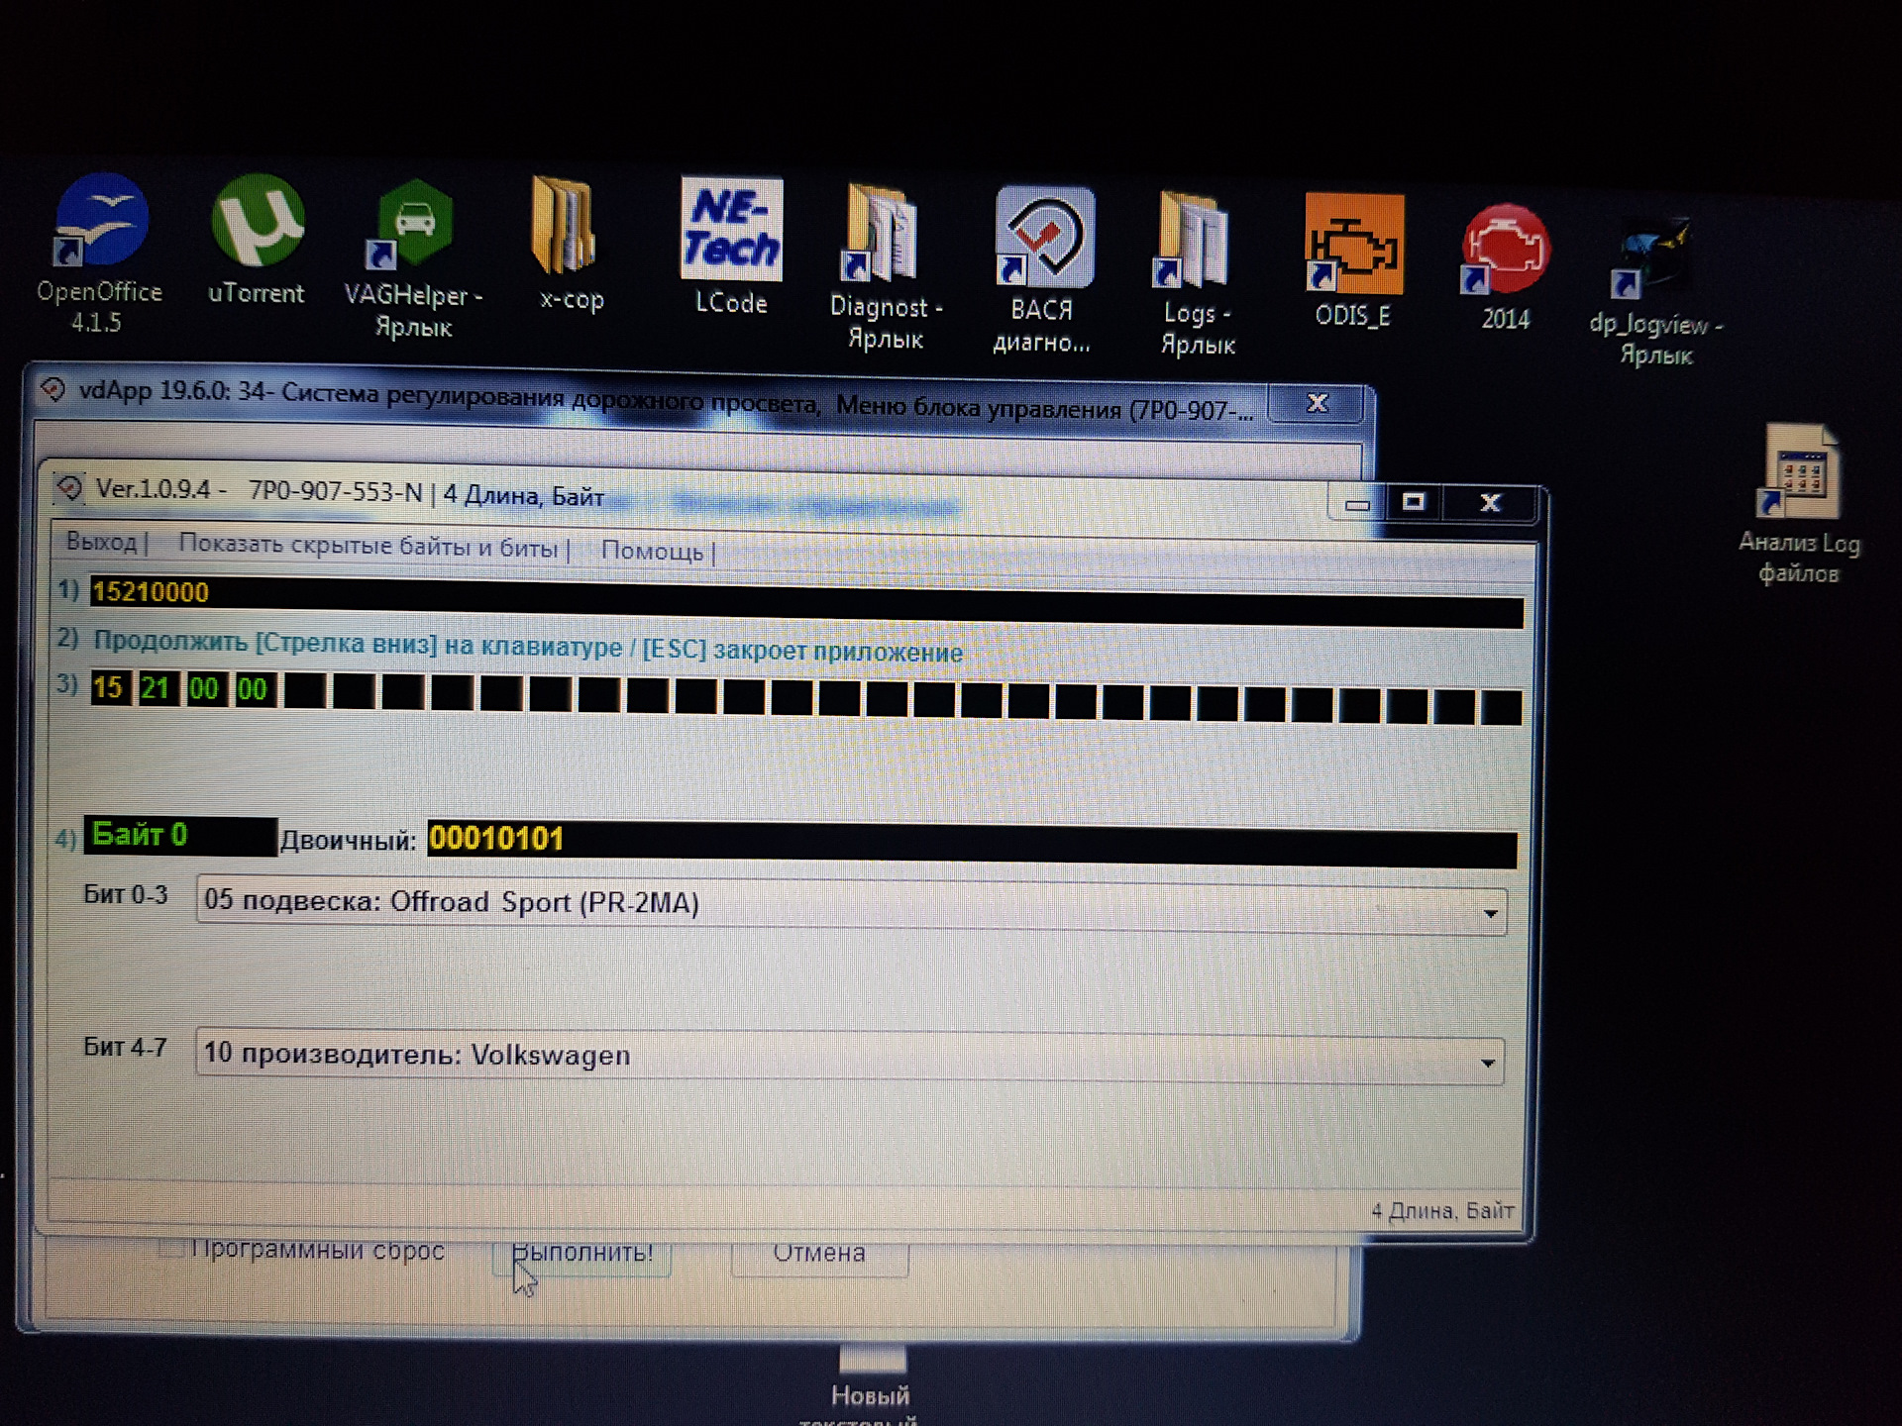Select Показать скрытые байты и биты
Screen dimensions: 1902x1426
(369, 547)
